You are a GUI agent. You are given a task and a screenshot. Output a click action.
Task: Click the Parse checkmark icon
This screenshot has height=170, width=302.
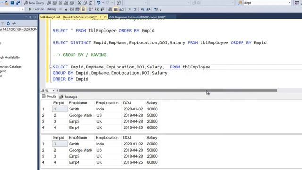click(66, 9)
